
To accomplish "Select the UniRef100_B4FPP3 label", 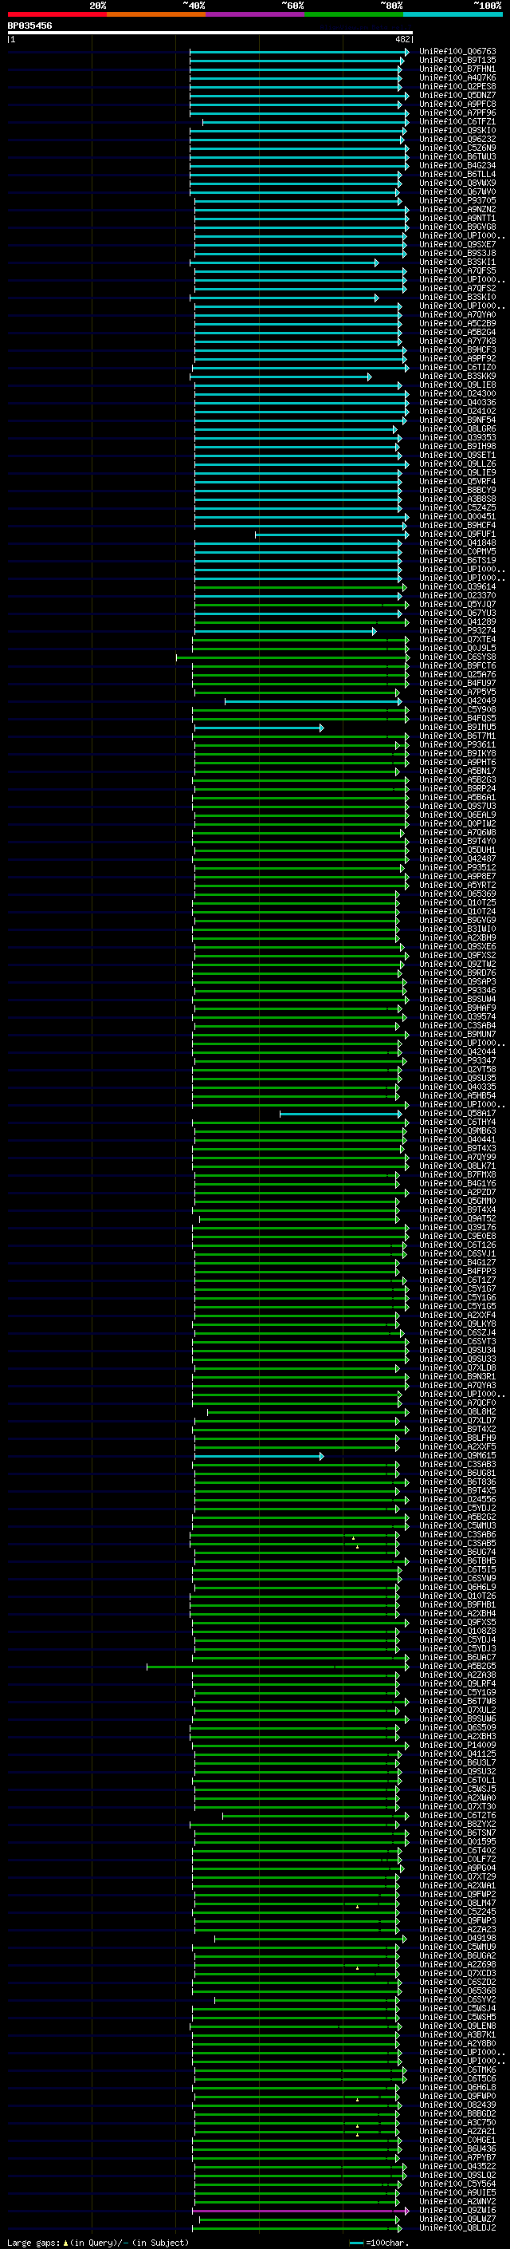I will tap(457, 1271).
